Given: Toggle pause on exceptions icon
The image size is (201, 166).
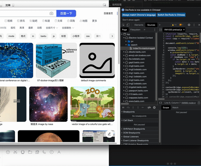Looking at the screenshot, I should coord(154,108).
